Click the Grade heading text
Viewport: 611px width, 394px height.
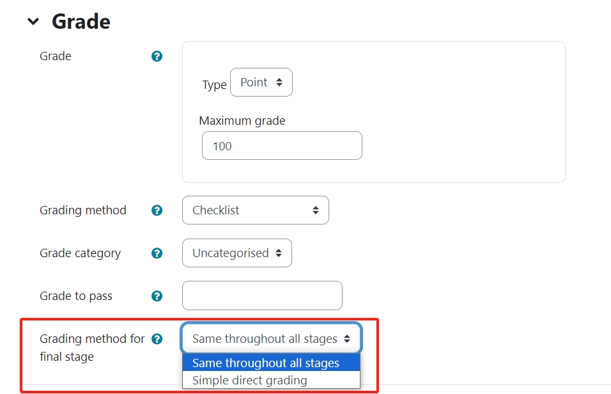click(81, 21)
